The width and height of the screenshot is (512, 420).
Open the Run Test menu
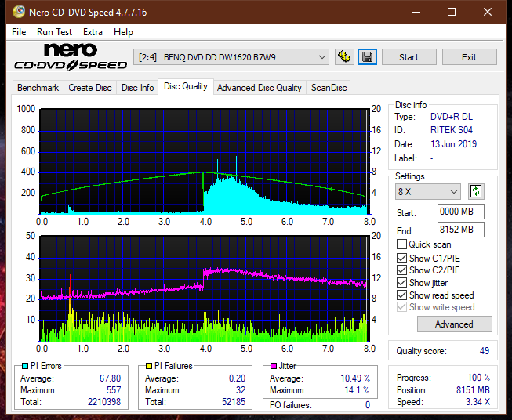point(54,32)
